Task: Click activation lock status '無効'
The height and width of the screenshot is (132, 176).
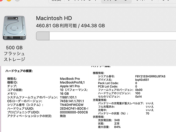Action: [x=63, y=116]
